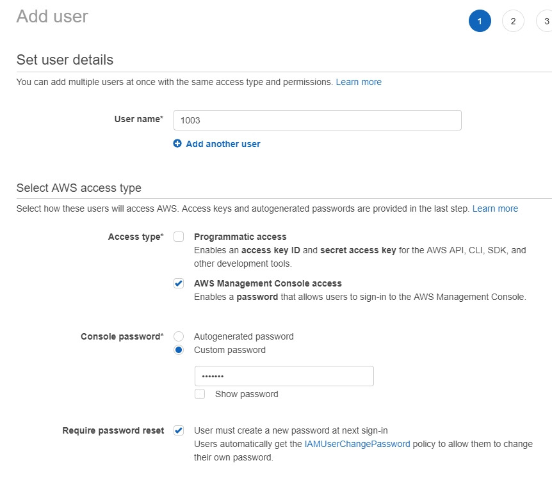The height and width of the screenshot is (479, 552).
Task: Uncheck AWS Management Console access
Action: (x=179, y=283)
